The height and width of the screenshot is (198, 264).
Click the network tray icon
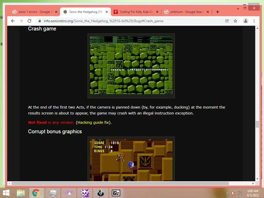click(240, 193)
